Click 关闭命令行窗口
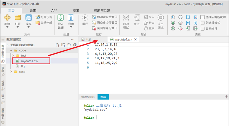 point(105,28)
